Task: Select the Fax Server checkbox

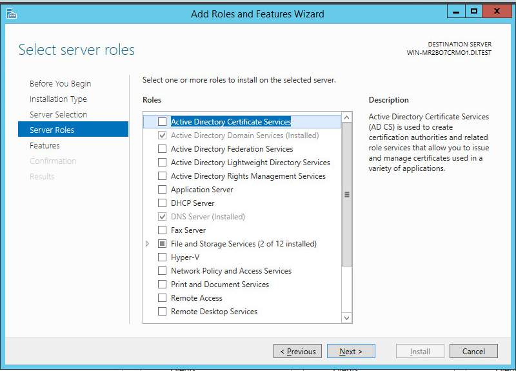Action: click(162, 230)
